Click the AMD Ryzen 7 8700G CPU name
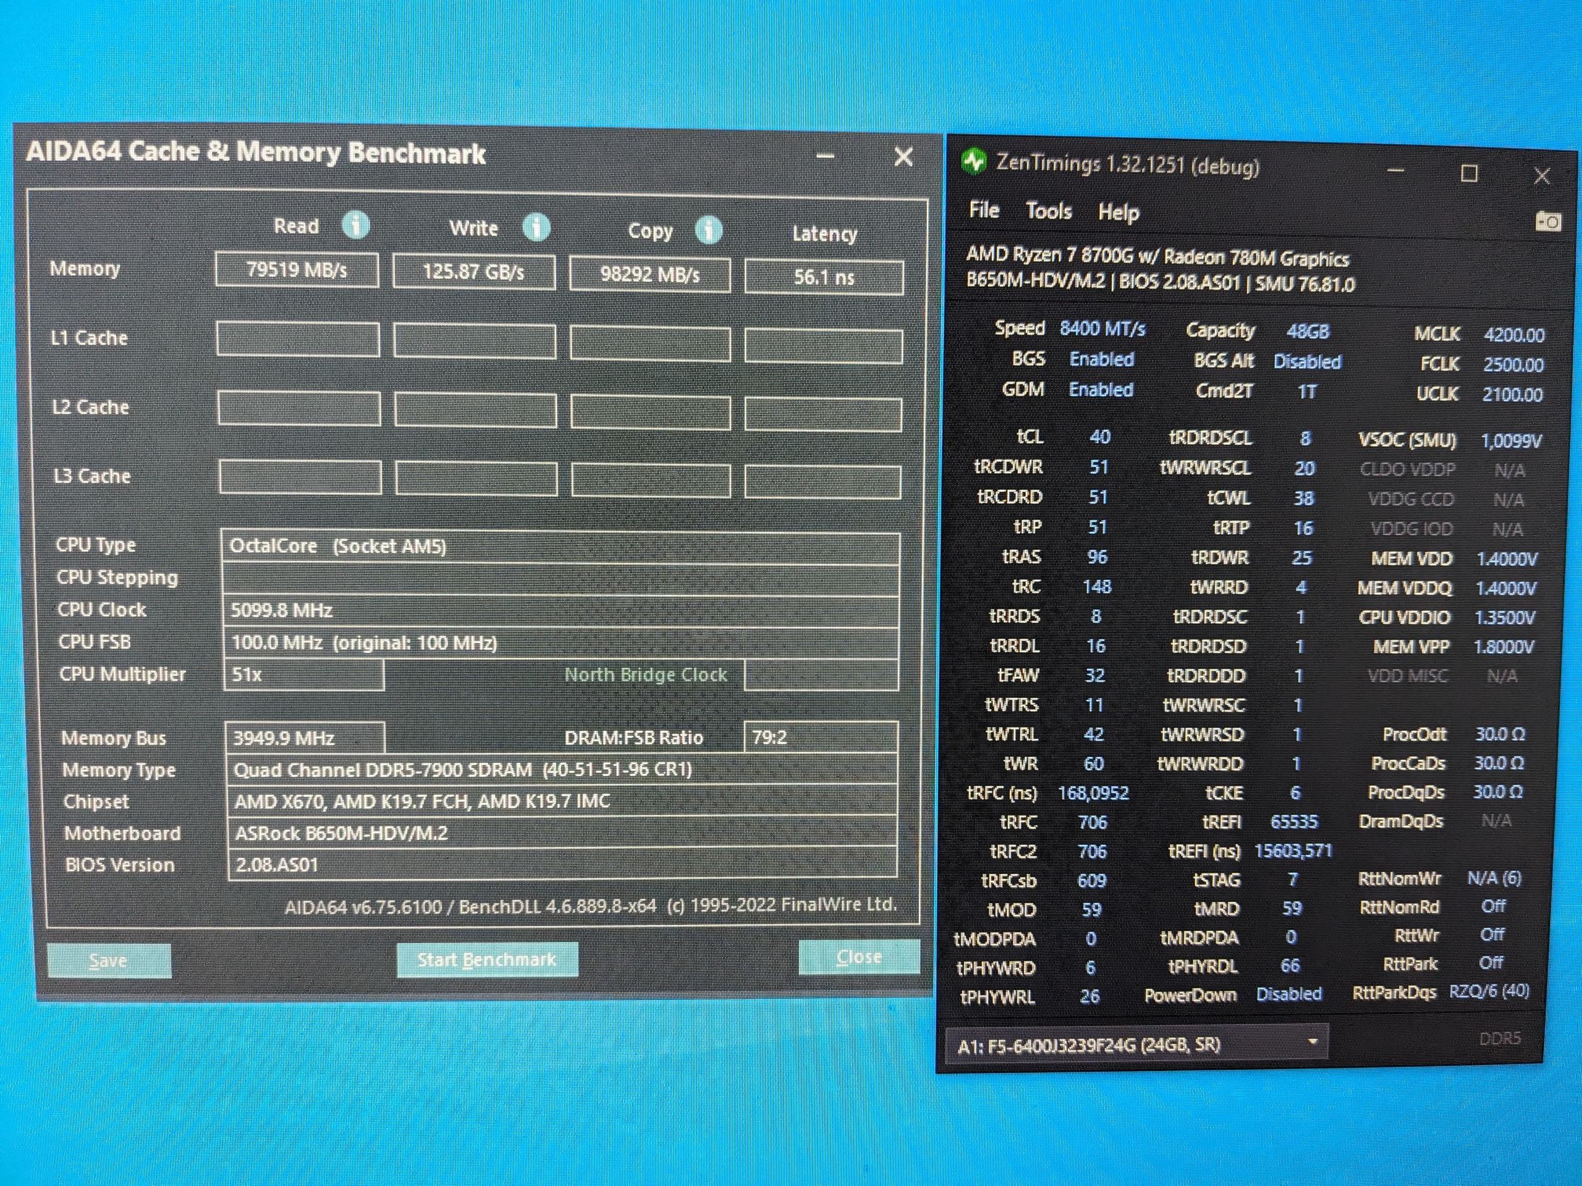This screenshot has height=1186, width=1582. 1157,256
